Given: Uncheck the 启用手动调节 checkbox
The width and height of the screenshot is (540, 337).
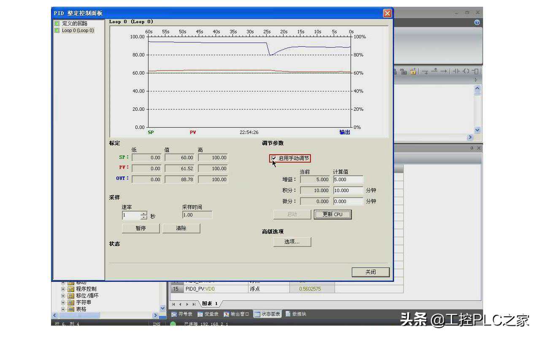Looking at the screenshot, I should (274, 158).
